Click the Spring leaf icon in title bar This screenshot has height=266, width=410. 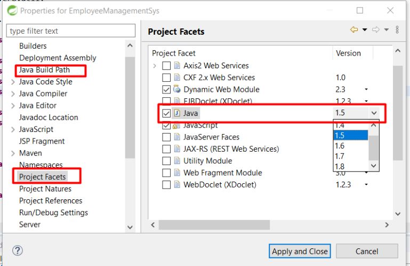[x=12, y=11]
